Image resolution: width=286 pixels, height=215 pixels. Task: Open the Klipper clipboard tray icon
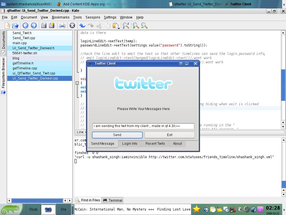click(213, 209)
